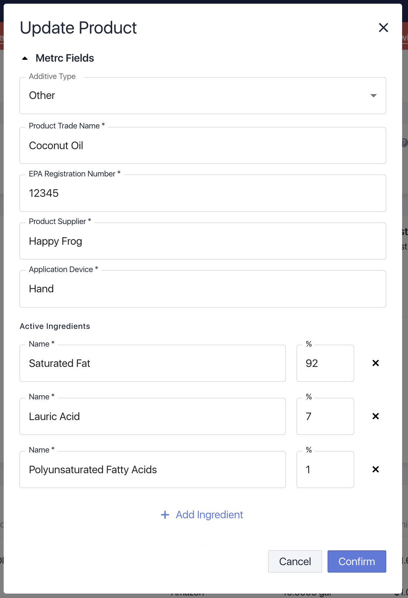Edit the Polyunsaturated Fatty Acids percentage value
Image resolution: width=408 pixels, height=598 pixels.
[x=325, y=469]
